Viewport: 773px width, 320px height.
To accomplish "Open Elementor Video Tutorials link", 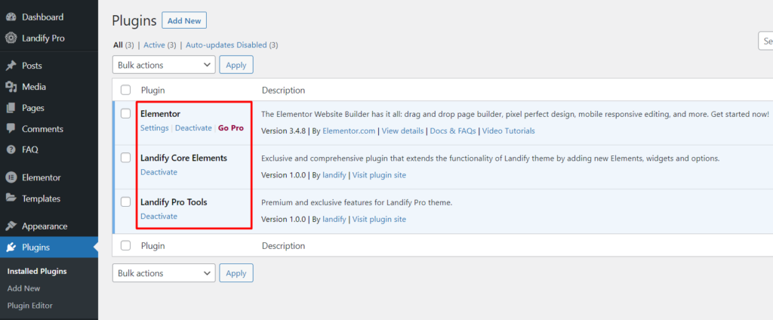I will (x=508, y=131).
